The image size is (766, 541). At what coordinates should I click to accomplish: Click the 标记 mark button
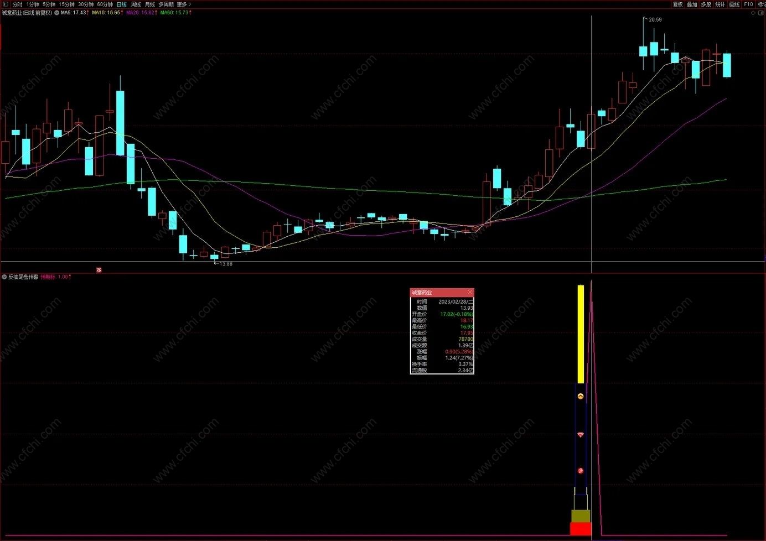762,4
